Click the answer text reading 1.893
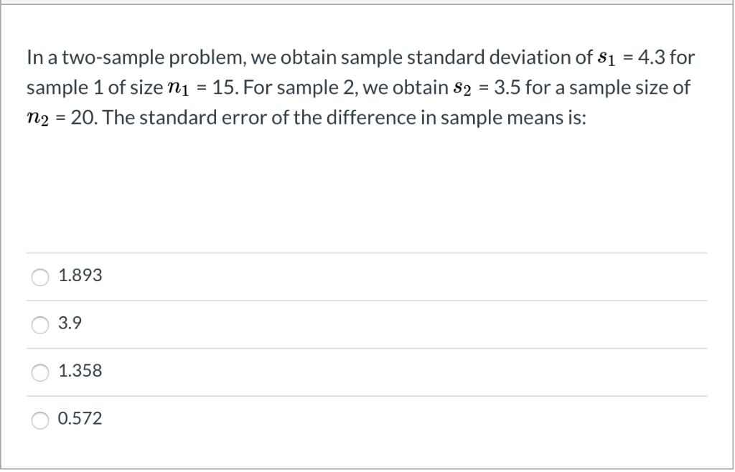Image resolution: width=735 pixels, height=472 pixels. [x=80, y=275]
